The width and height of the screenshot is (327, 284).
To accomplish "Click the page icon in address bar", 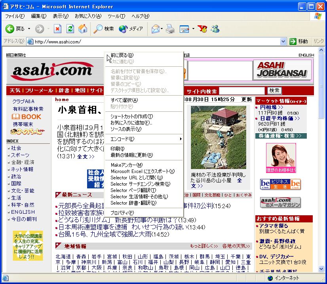I will click(x=30, y=41).
